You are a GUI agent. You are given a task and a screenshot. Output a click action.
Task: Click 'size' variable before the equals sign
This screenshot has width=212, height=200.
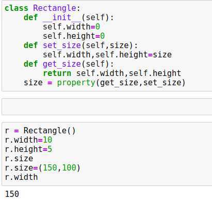coord(33,83)
